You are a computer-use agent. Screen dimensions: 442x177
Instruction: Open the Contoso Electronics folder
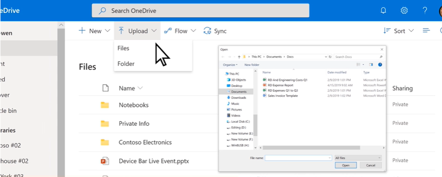coord(145,142)
